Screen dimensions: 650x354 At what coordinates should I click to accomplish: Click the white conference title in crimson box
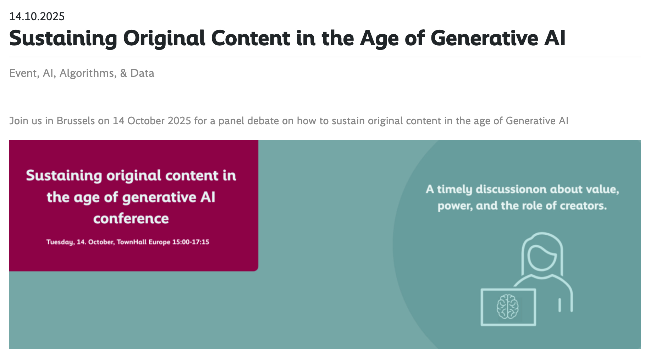pyautogui.click(x=131, y=197)
